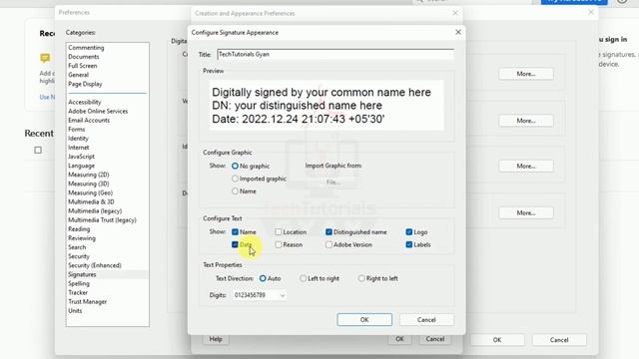Select Adobe Online Services category
This screenshot has width=639, height=359.
(x=98, y=111)
